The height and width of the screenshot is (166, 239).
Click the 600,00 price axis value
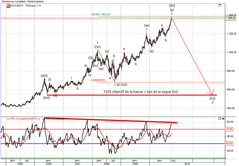pyautogui.click(x=230, y=90)
